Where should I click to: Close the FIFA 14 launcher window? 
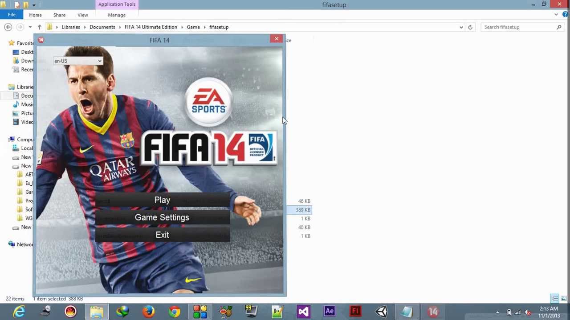(x=277, y=39)
